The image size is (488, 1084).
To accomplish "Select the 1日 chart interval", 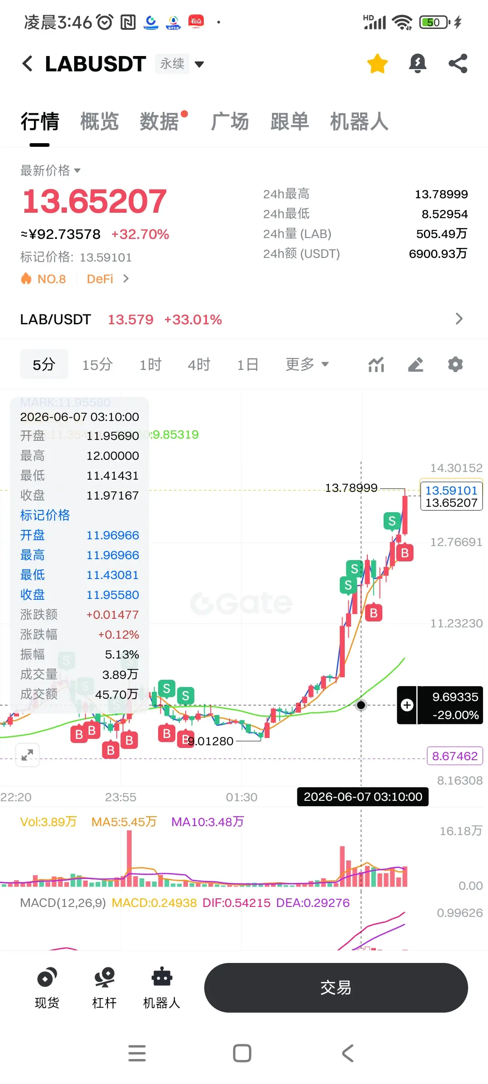I will coord(248,364).
